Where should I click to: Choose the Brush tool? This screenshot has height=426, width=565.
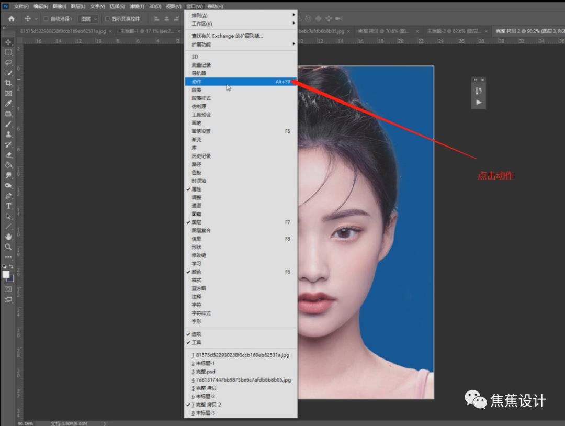coord(8,124)
